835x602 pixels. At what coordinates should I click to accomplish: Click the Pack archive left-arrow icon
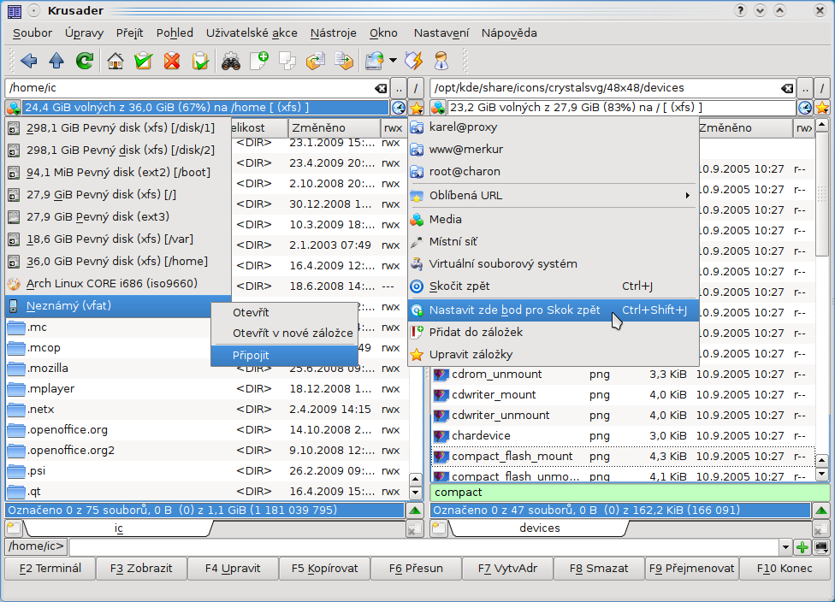click(316, 61)
